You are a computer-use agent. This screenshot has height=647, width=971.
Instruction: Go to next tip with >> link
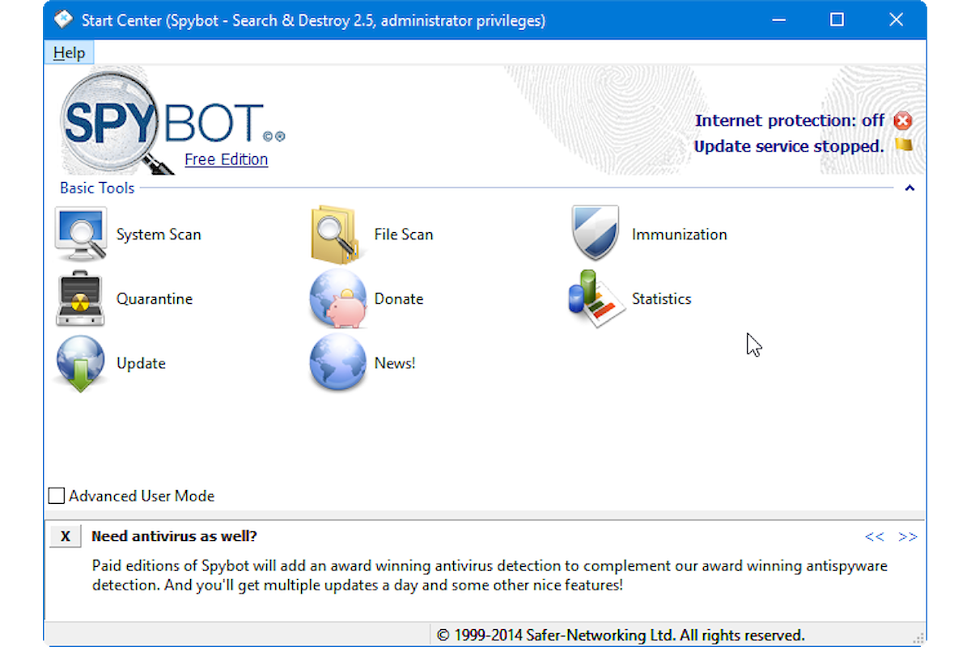[x=908, y=536]
